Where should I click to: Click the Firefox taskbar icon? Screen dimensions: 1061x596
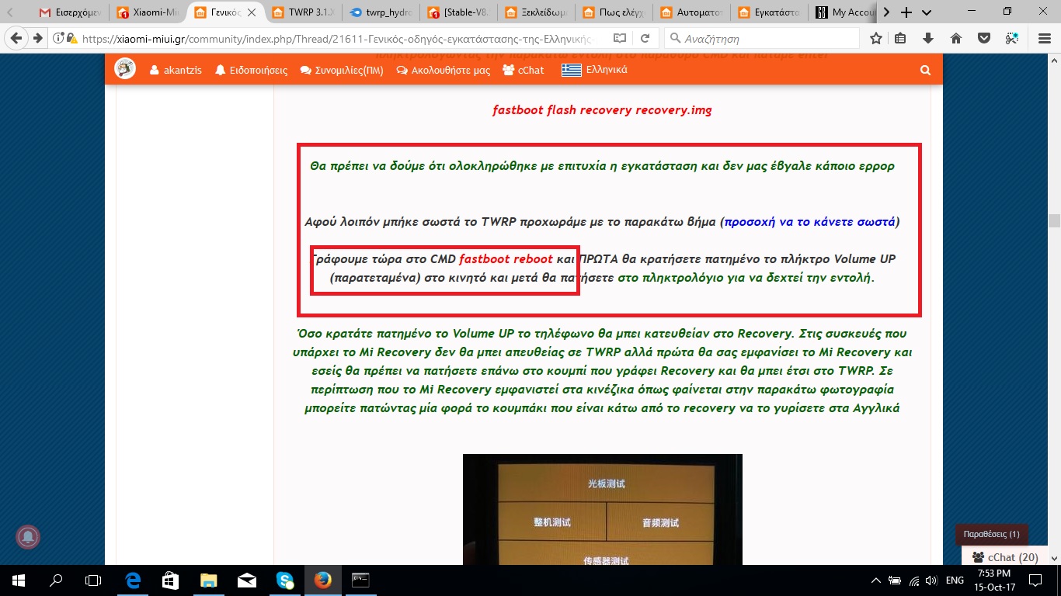[x=323, y=580]
